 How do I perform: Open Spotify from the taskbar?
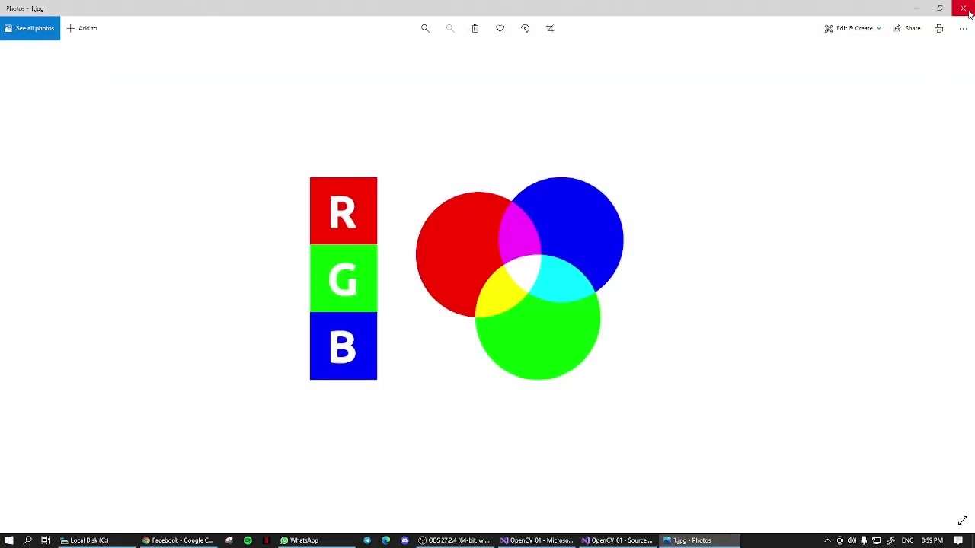[x=248, y=540]
